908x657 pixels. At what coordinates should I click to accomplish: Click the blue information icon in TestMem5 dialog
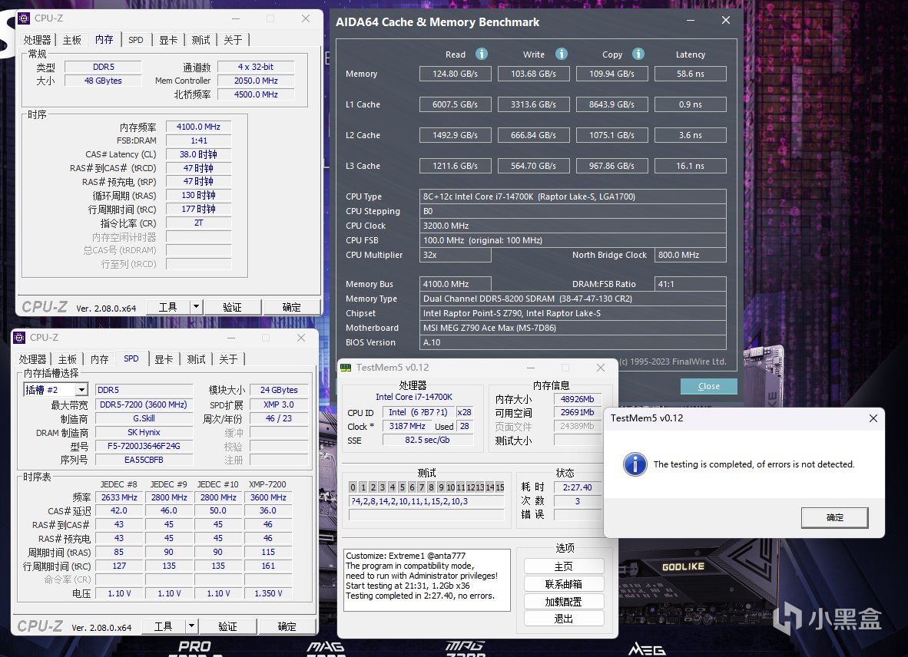click(635, 464)
